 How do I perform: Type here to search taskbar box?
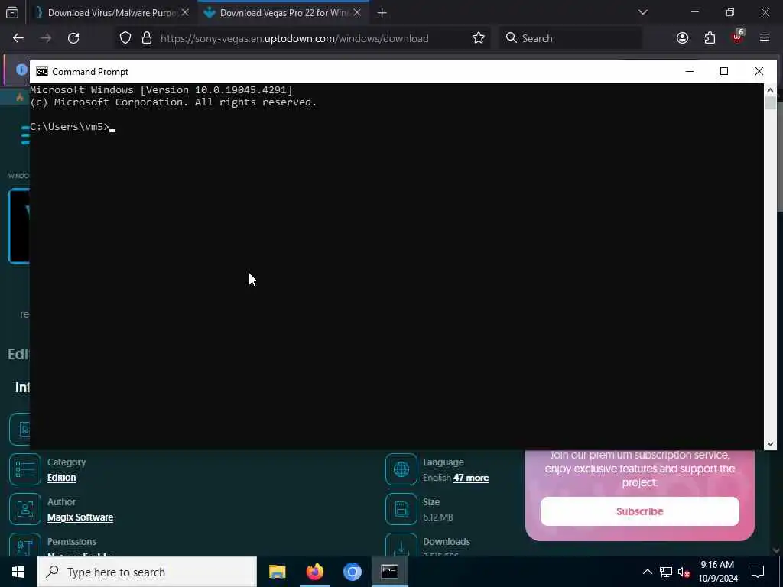[x=147, y=572]
